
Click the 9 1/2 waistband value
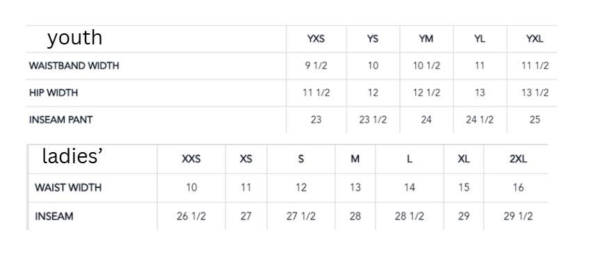pyautogui.click(x=316, y=65)
